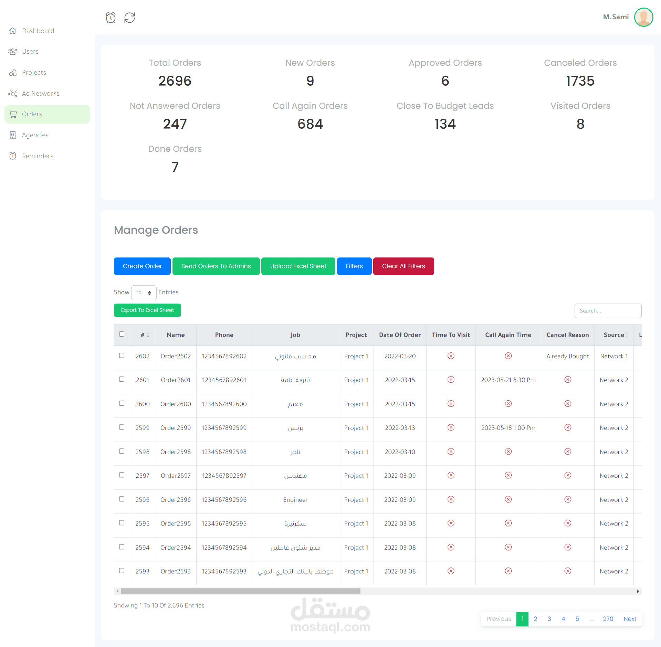
Task: Toggle the select-all checkbox in table header
Action: pyautogui.click(x=122, y=334)
